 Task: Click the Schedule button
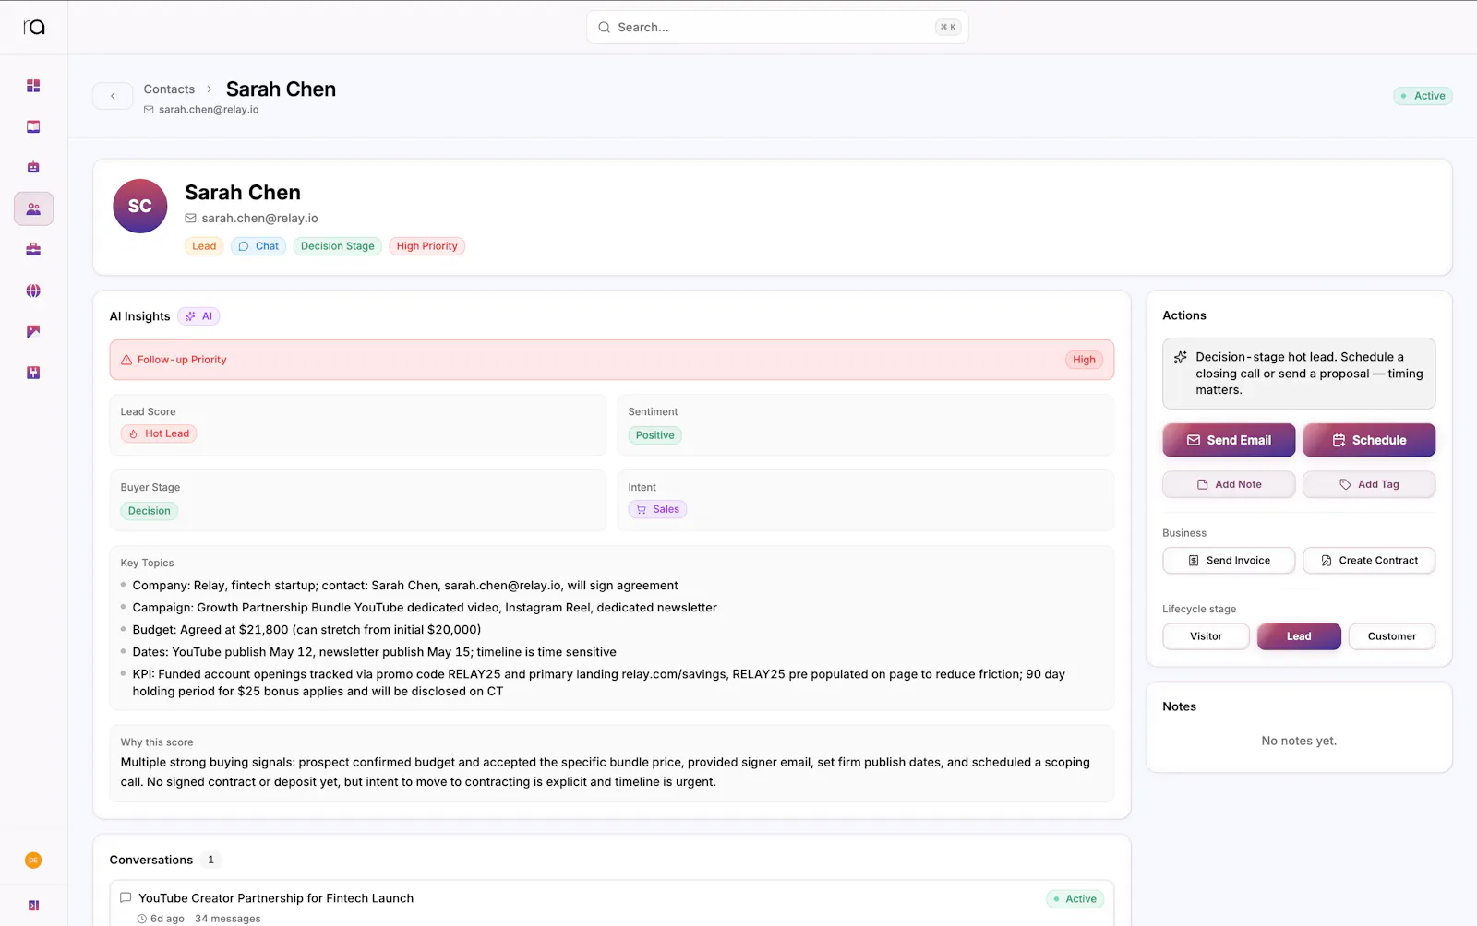1369,440
